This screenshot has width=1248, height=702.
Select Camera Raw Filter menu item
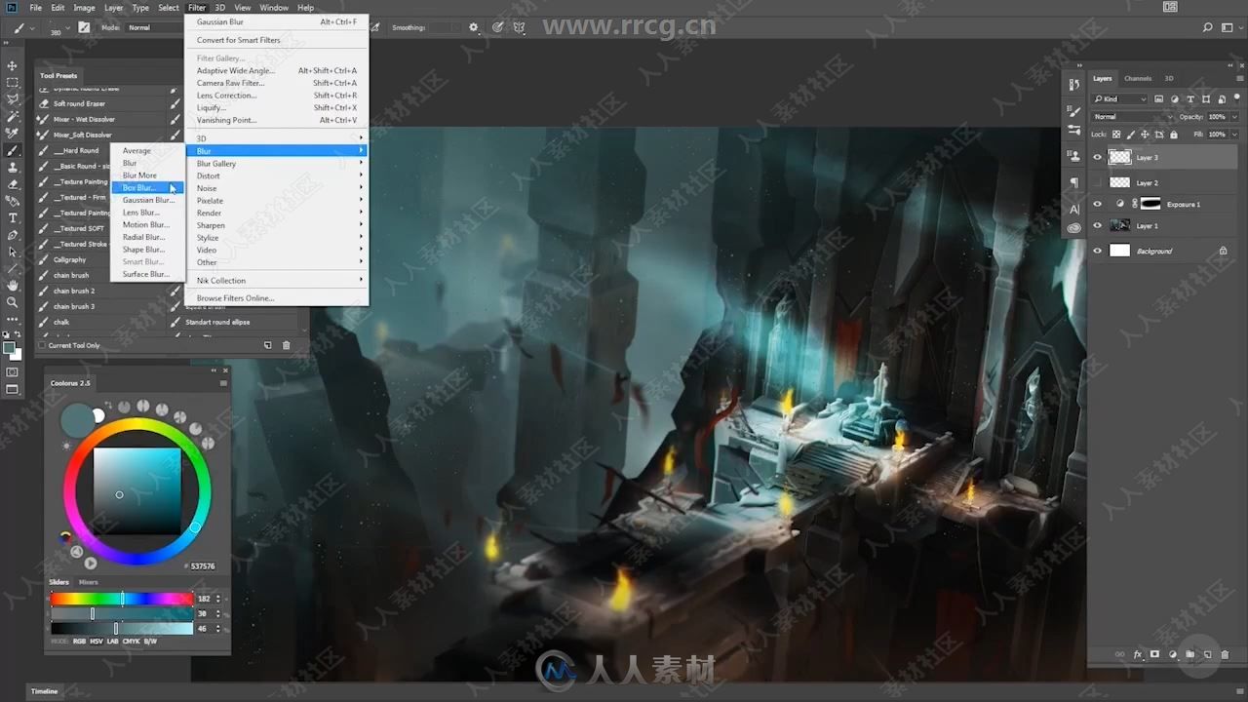277,83
